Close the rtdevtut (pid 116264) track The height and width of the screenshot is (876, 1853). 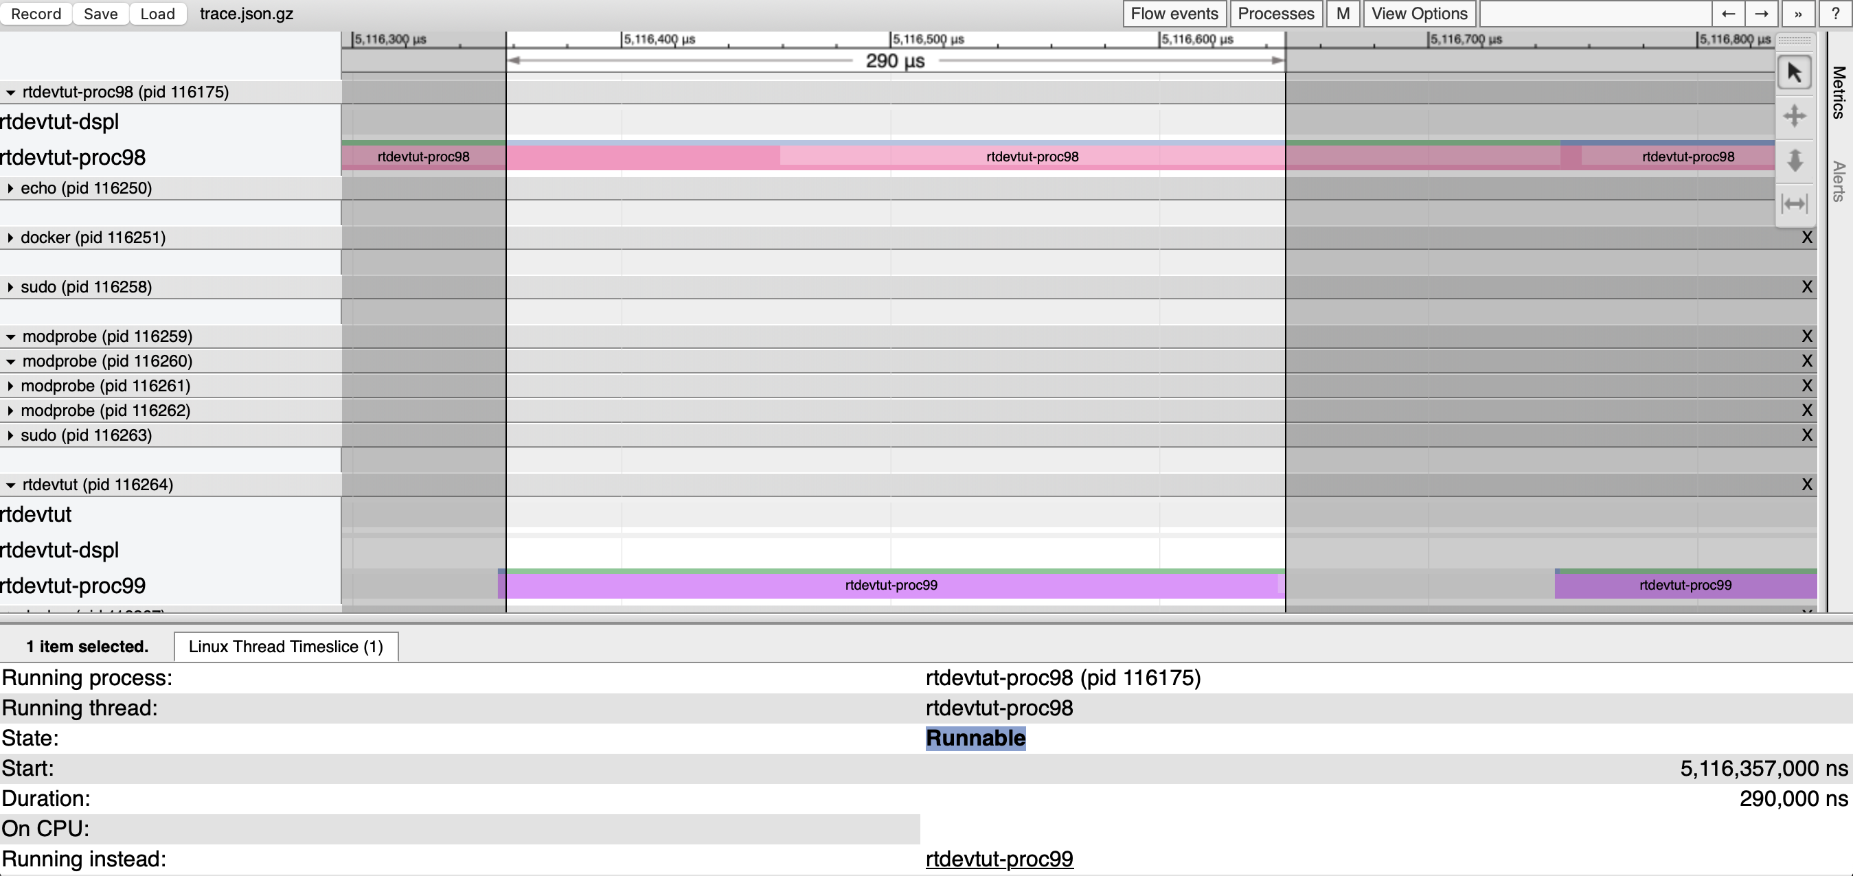(x=1806, y=485)
